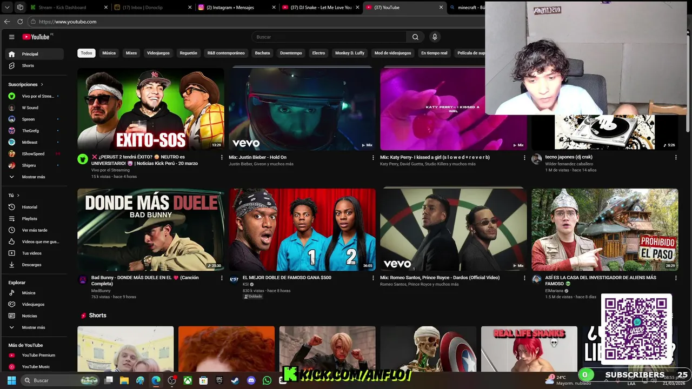Start voice search with microphone icon
The height and width of the screenshot is (389, 692).
[x=435, y=37]
